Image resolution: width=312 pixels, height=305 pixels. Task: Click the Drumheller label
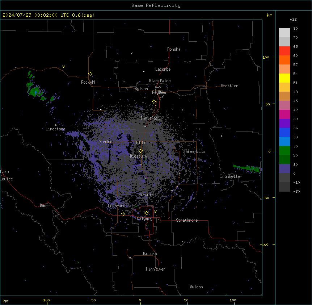[x=231, y=176]
